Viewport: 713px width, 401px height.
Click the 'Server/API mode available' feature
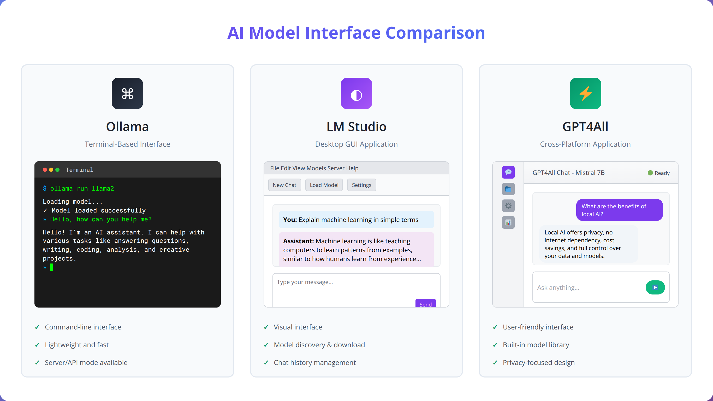86,363
